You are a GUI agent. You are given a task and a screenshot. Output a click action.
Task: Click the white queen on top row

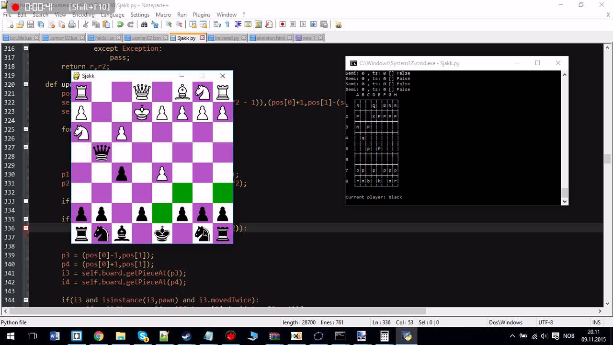(x=142, y=91)
